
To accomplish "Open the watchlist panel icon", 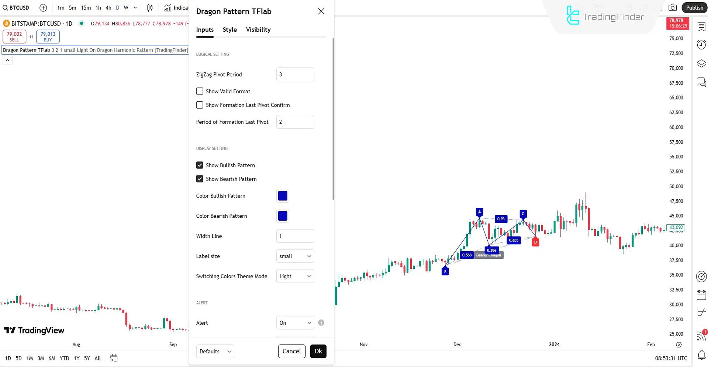I will click(701, 27).
